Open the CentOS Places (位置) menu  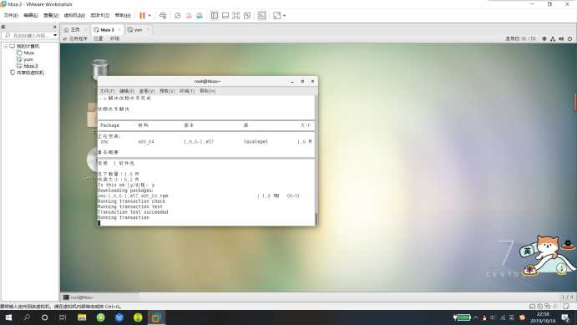(99, 38)
